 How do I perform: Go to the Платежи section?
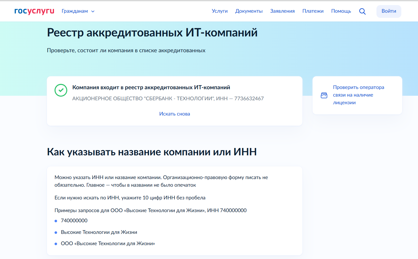click(x=313, y=11)
